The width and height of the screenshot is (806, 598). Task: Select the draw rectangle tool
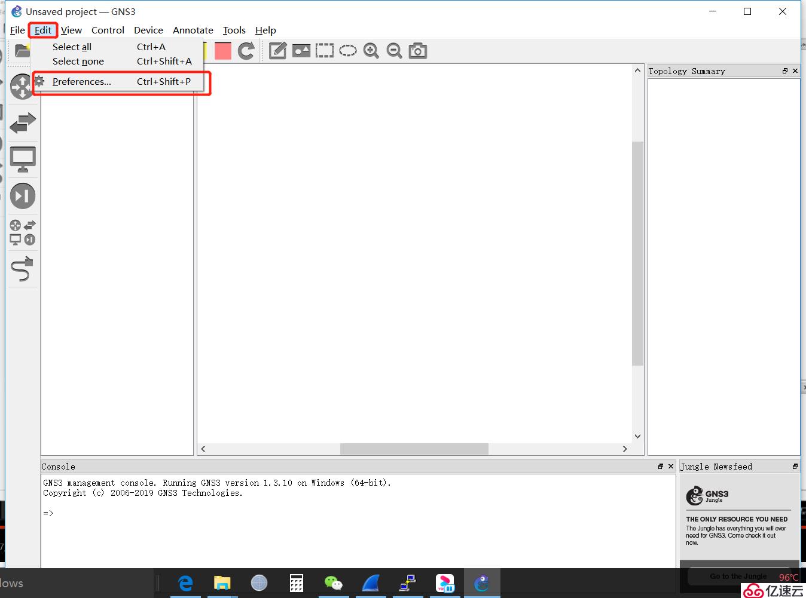[x=324, y=51]
